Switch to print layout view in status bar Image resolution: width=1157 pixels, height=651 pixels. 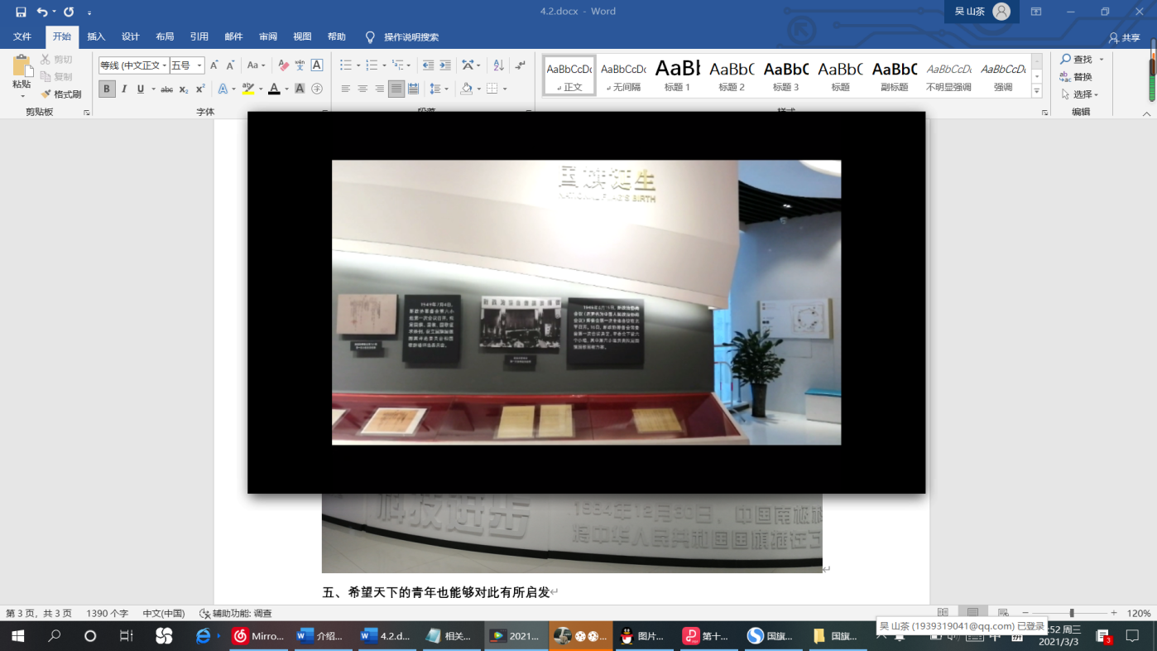click(973, 614)
